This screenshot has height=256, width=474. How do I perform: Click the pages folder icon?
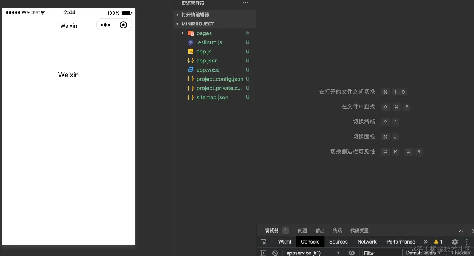click(191, 33)
